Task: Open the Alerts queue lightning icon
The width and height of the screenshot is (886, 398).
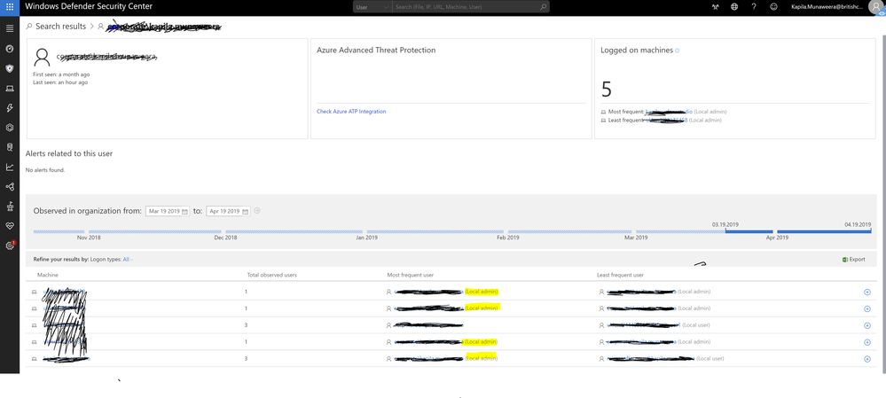Action: click(x=10, y=108)
